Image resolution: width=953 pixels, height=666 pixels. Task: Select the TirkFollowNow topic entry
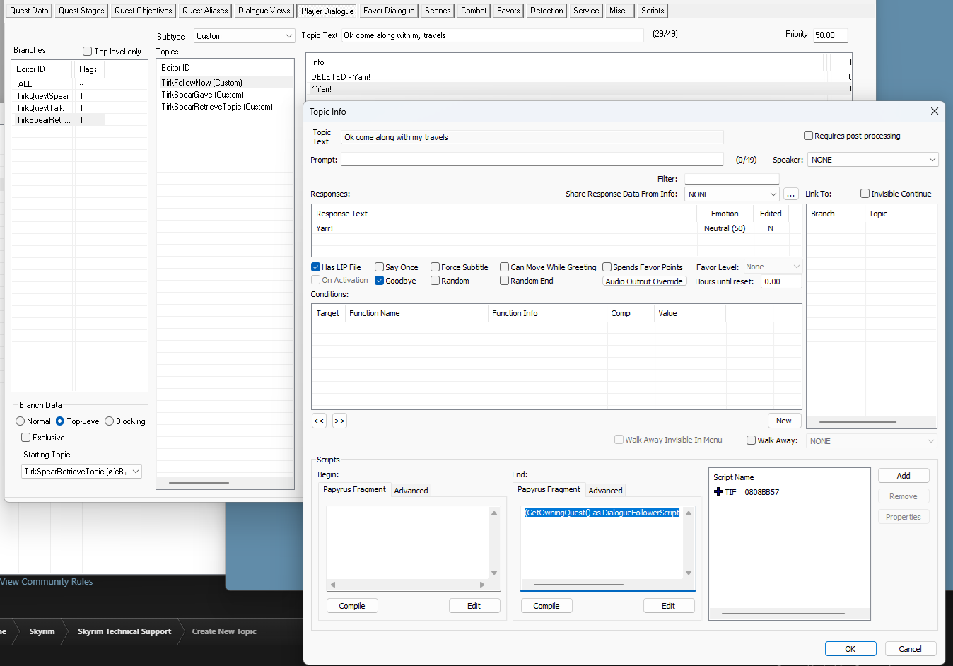[203, 82]
